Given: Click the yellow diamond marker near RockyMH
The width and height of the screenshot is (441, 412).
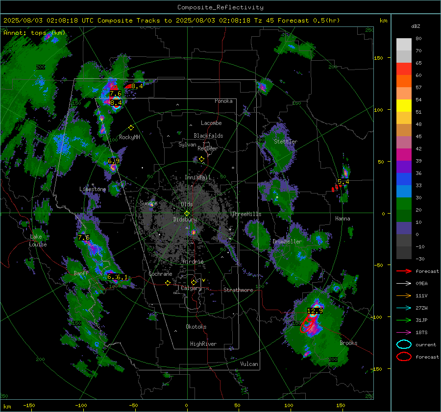Looking at the screenshot, I should coord(131,128).
